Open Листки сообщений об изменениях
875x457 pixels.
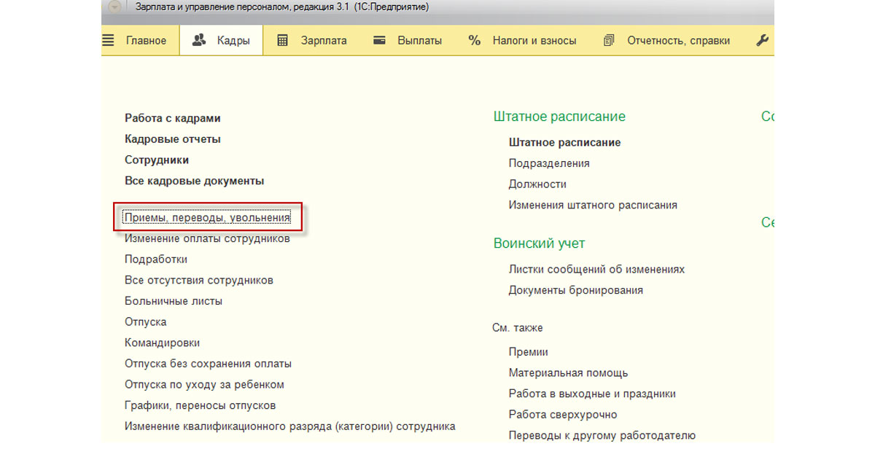[596, 270]
